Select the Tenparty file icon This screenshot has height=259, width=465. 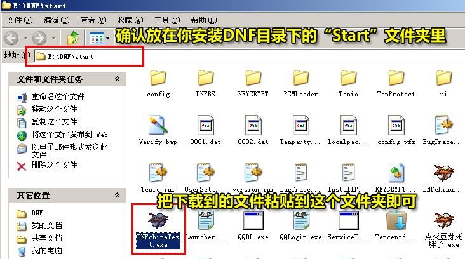pos(300,125)
